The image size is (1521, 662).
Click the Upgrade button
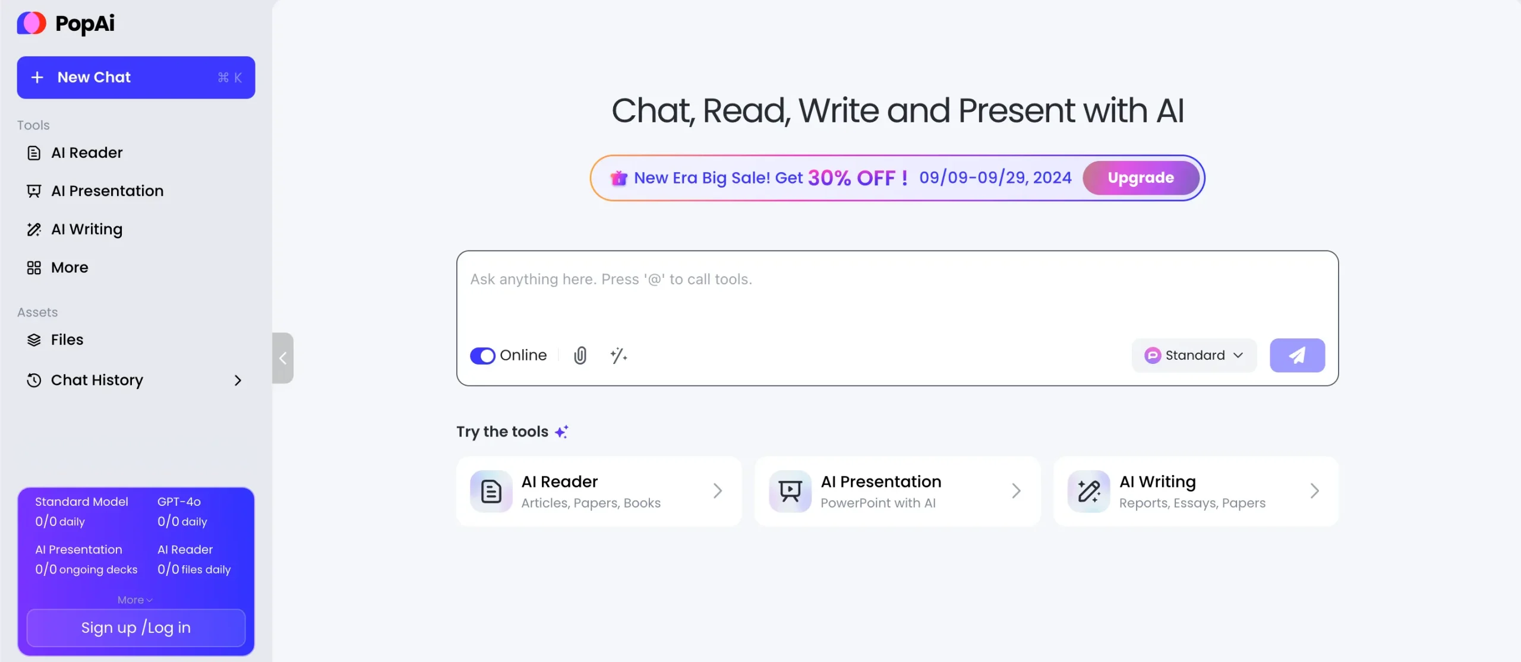point(1140,178)
